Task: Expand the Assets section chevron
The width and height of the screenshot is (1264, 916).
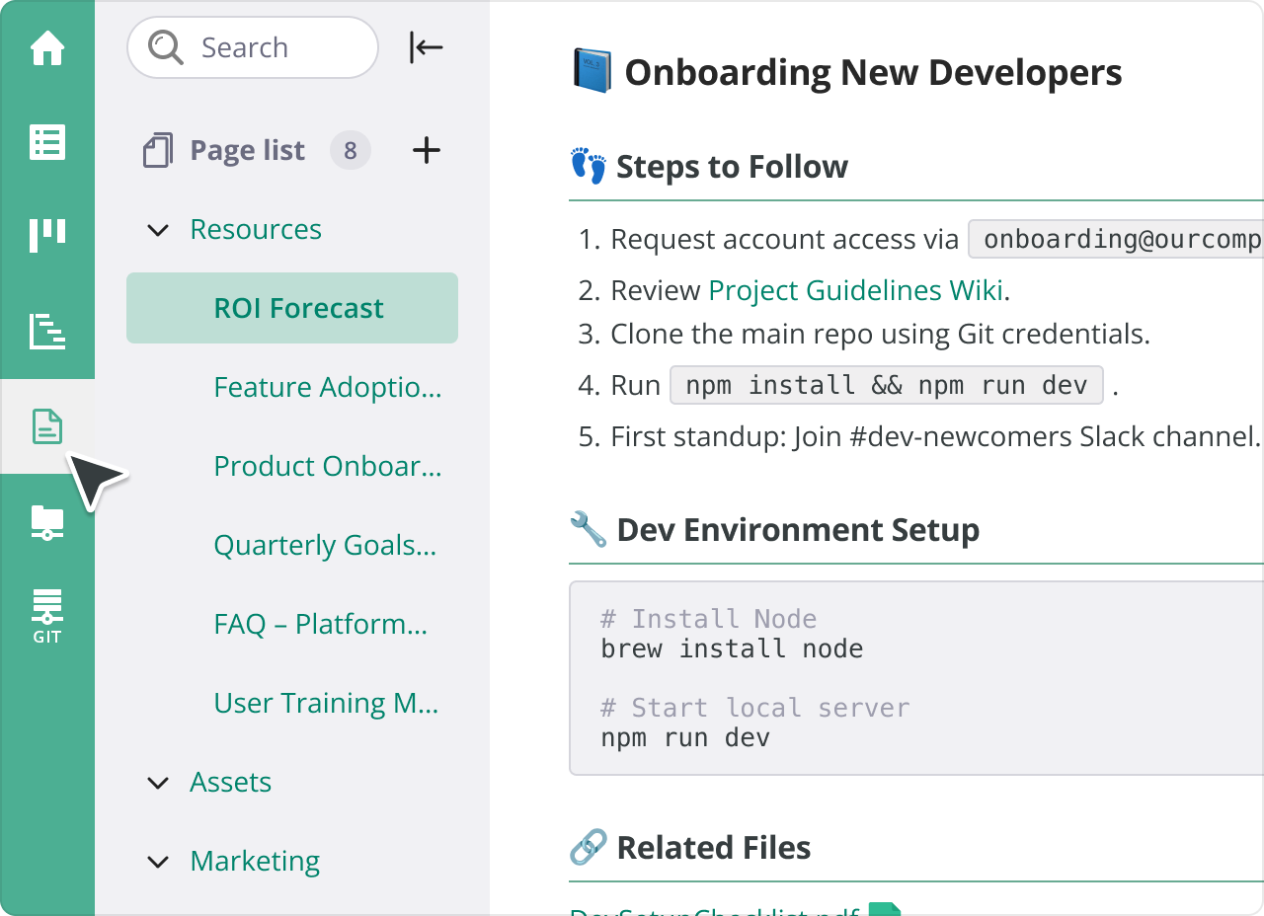Action: pyautogui.click(x=158, y=783)
